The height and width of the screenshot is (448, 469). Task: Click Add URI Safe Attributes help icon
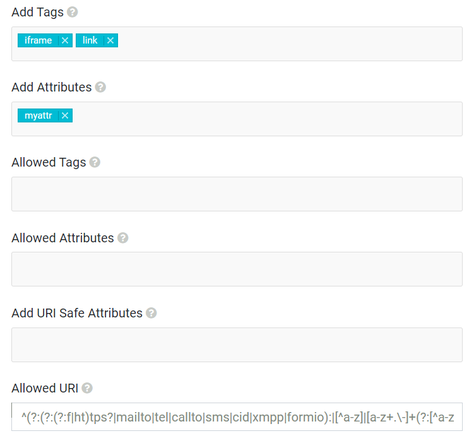(x=151, y=313)
